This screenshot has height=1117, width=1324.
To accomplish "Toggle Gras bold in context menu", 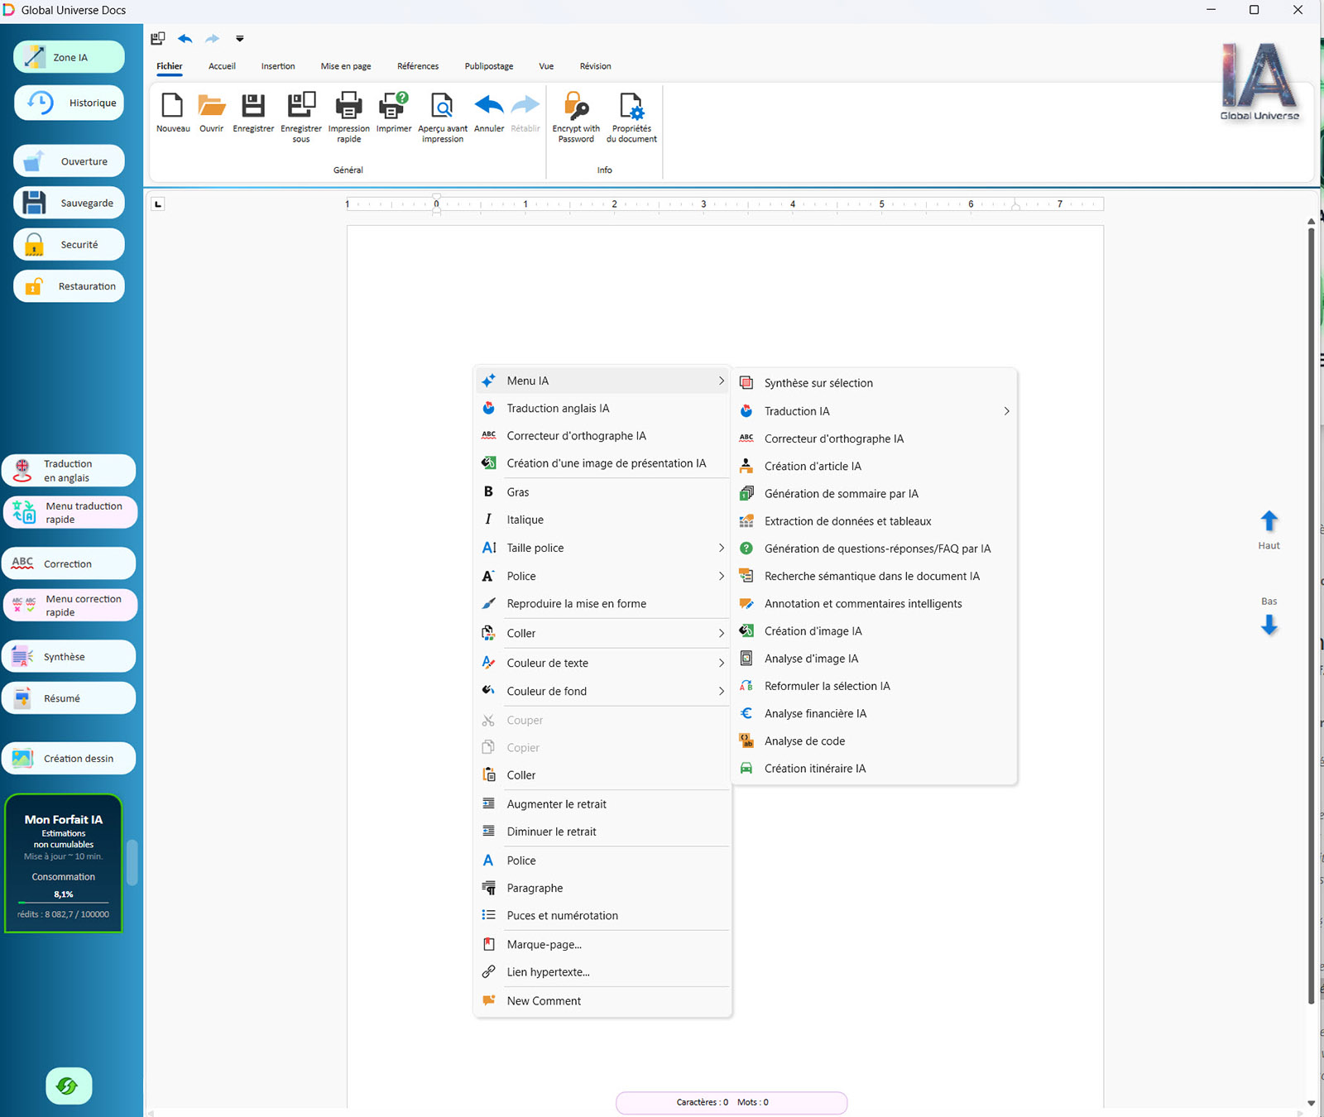I will pyautogui.click(x=518, y=492).
